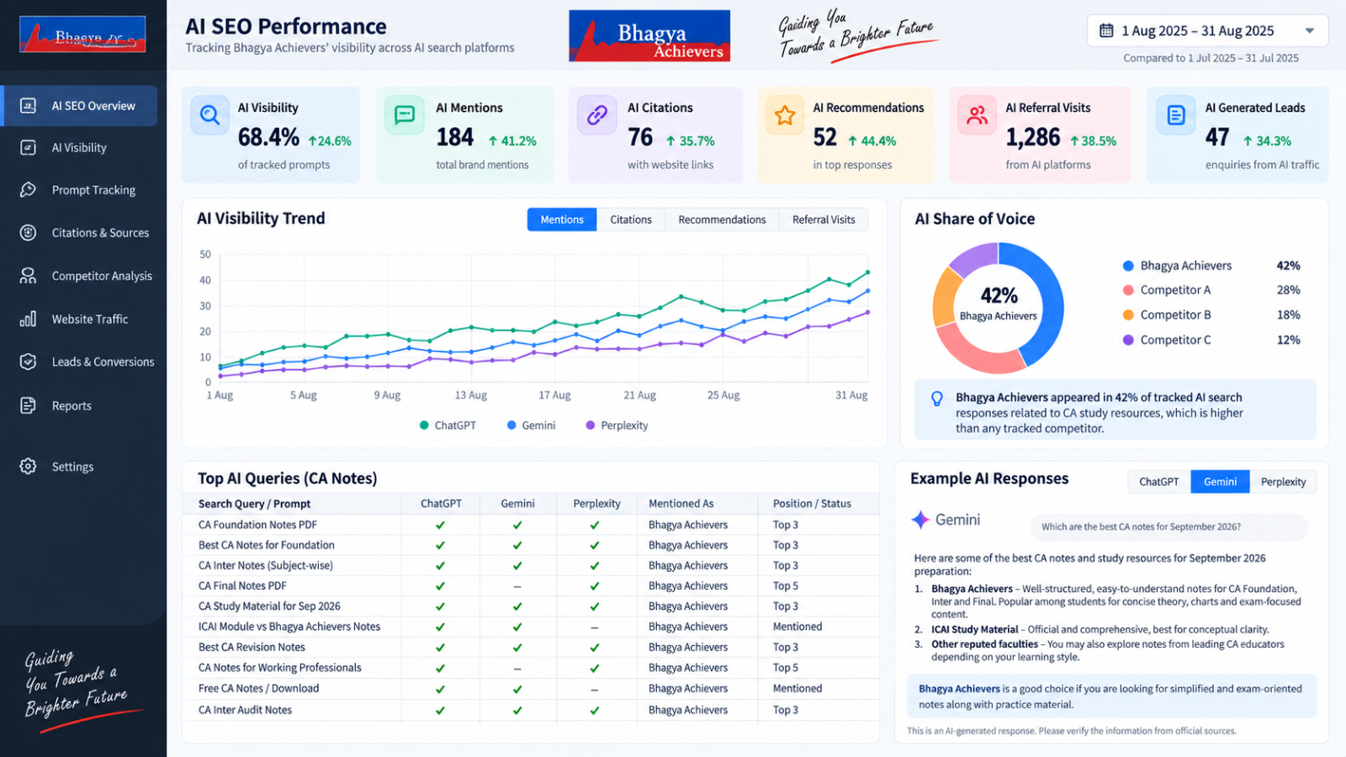Image resolution: width=1346 pixels, height=757 pixels.
Task: Click the link icon on AI Citations card
Action: click(x=597, y=115)
